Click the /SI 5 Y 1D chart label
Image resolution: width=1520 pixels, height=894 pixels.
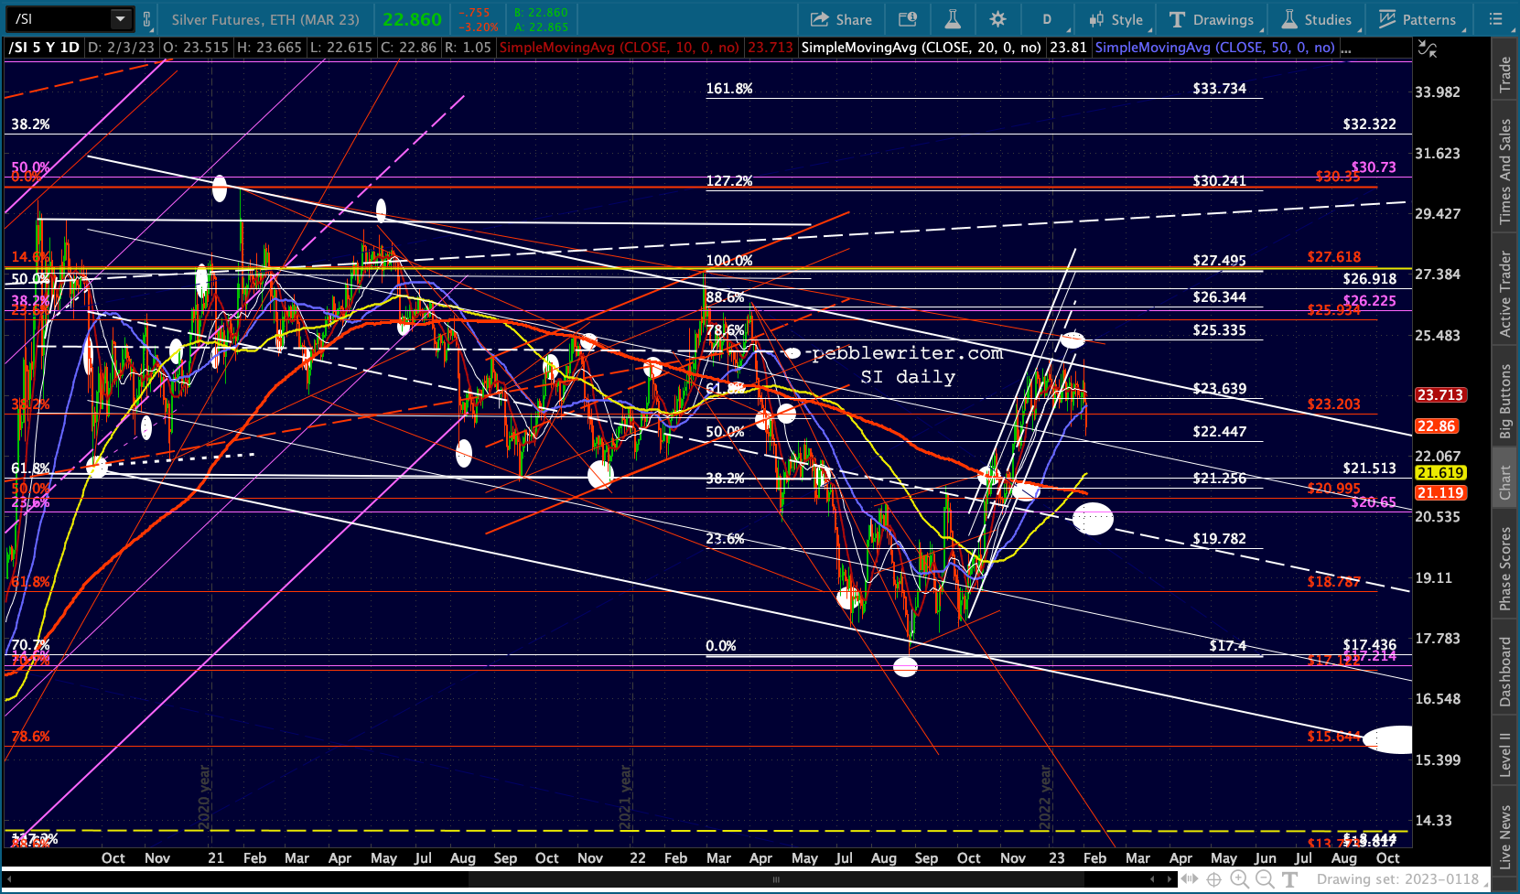[44, 48]
